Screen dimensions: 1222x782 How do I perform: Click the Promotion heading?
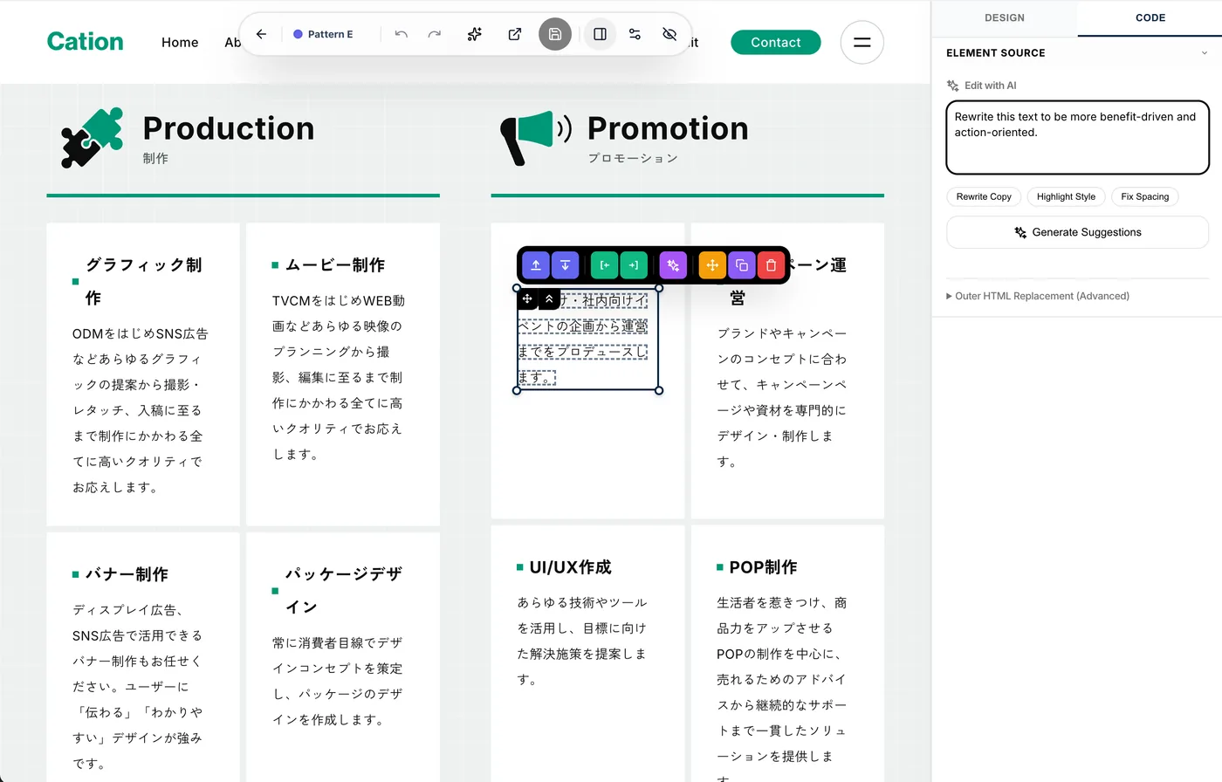pos(668,128)
